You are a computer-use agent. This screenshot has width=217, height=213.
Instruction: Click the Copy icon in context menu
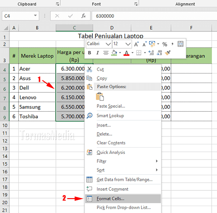coord(89,78)
